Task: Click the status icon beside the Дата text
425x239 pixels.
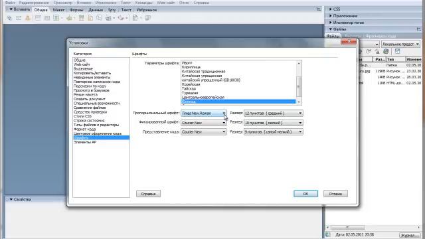Action: click(328, 234)
